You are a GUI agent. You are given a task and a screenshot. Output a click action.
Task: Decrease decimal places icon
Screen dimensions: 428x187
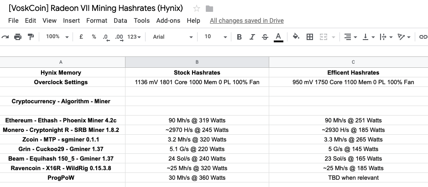click(106, 37)
